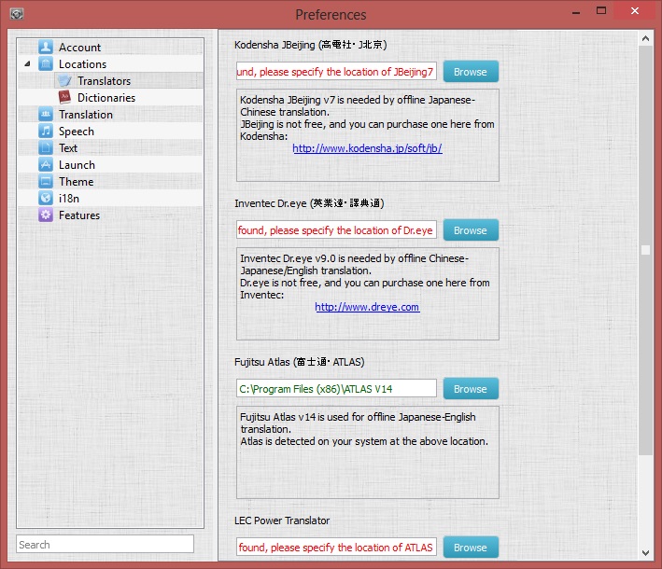
Task: Open the www.dreye.com link
Action: 367,307
